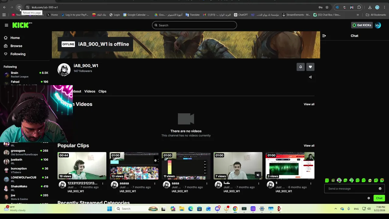Viewport: 389px width, 219px height.
Task: Open followed channel ShakoMake
Action: pos(26,188)
